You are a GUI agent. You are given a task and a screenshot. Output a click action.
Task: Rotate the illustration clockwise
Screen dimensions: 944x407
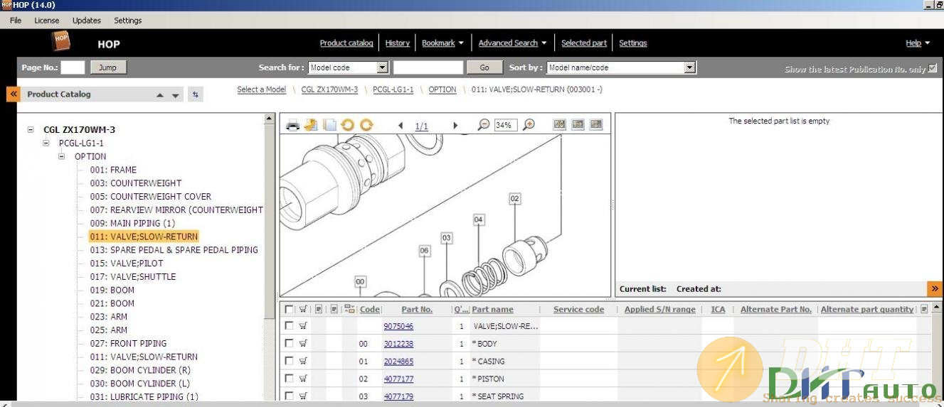(366, 125)
